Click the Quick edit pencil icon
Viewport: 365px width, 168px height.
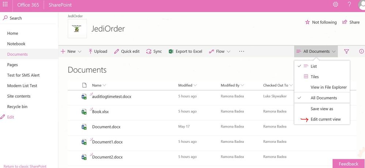pyautogui.click(x=117, y=51)
